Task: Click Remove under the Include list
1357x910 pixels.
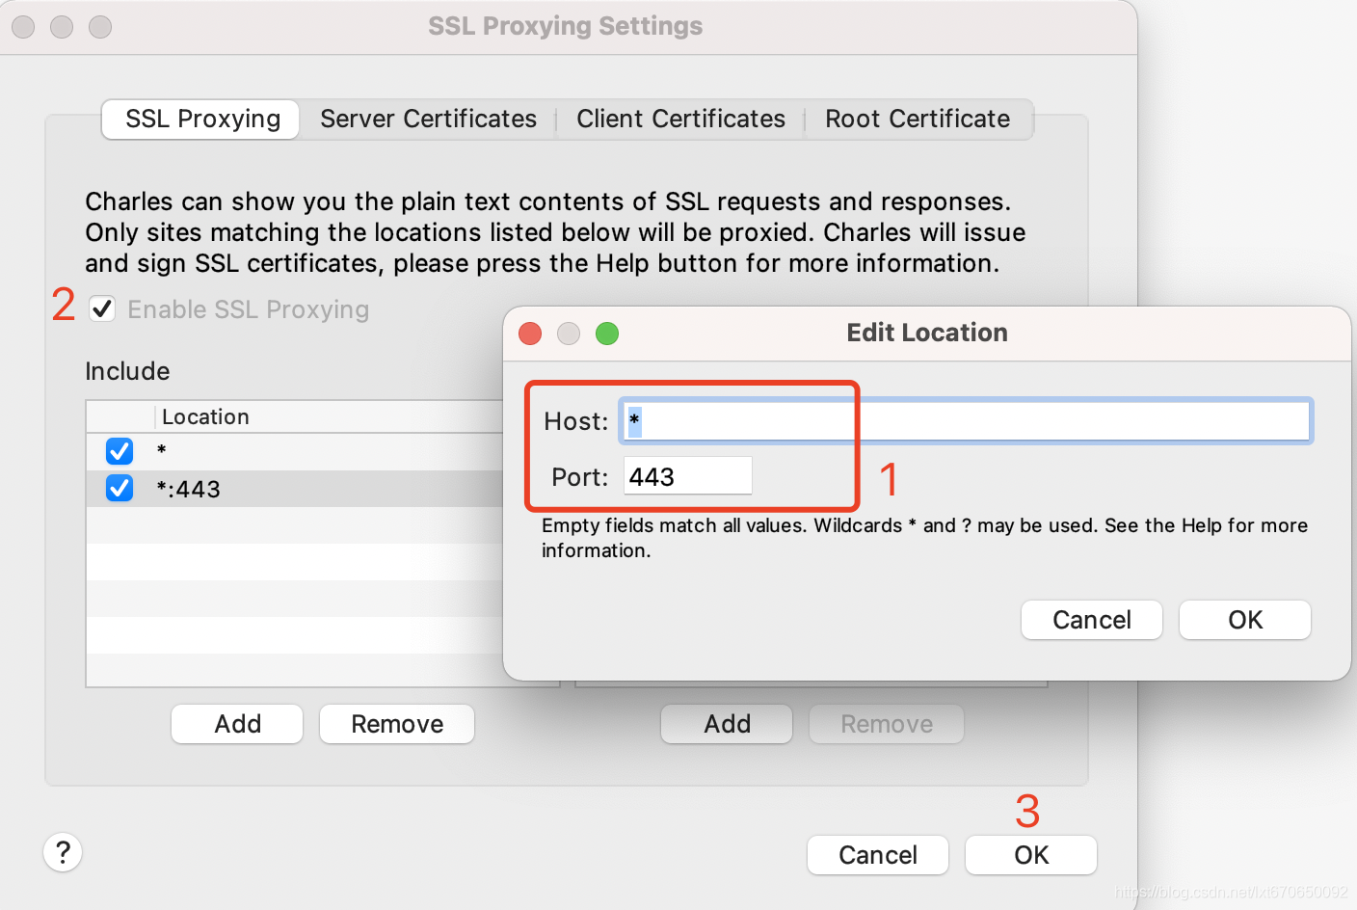Action: click(x=397, y=724)
